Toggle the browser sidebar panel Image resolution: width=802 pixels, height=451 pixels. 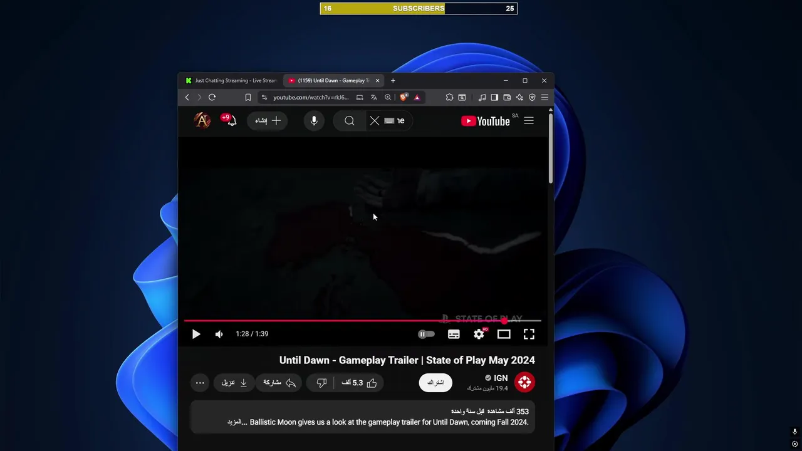(494, 97)
